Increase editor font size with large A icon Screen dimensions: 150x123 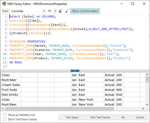point(60,11)
